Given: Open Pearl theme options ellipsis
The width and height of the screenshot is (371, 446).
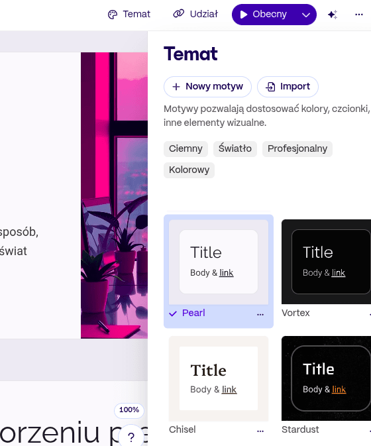Looking at the screenshot, I should pos(260,314).
